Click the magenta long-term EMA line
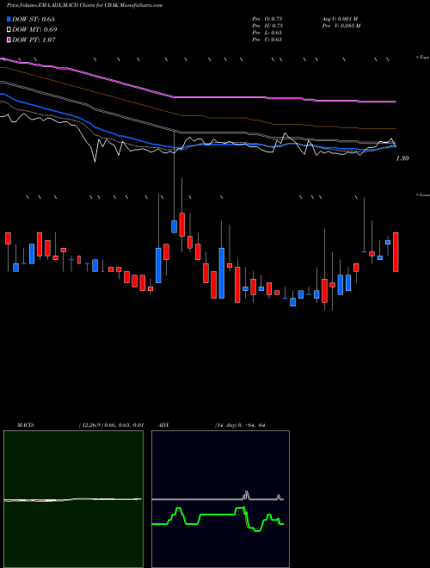This screenshot has height=568, width=430. (218, 97)
